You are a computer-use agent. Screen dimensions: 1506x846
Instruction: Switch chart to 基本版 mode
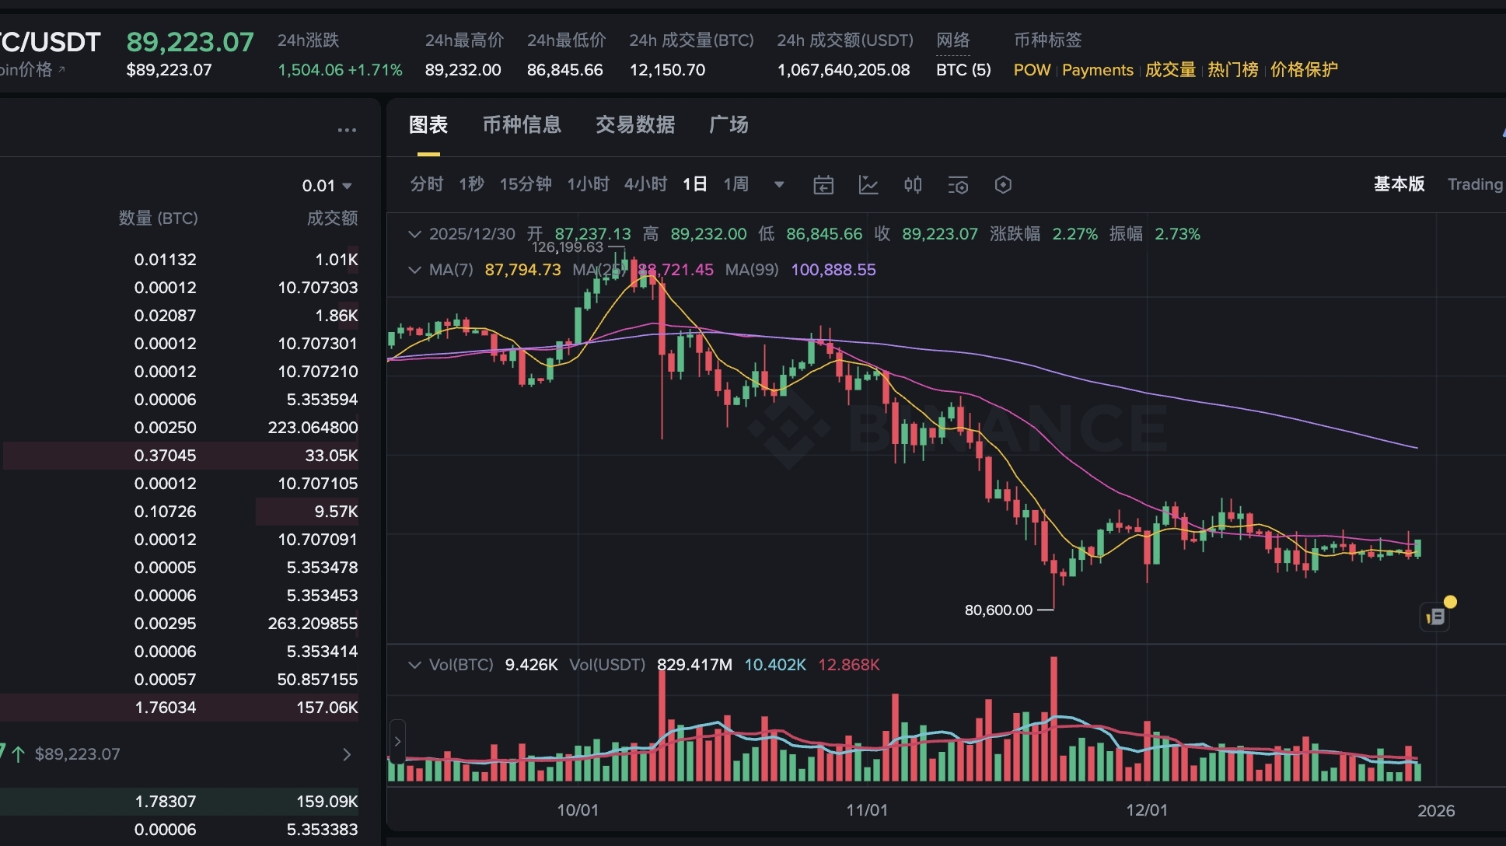point(1399,184)
